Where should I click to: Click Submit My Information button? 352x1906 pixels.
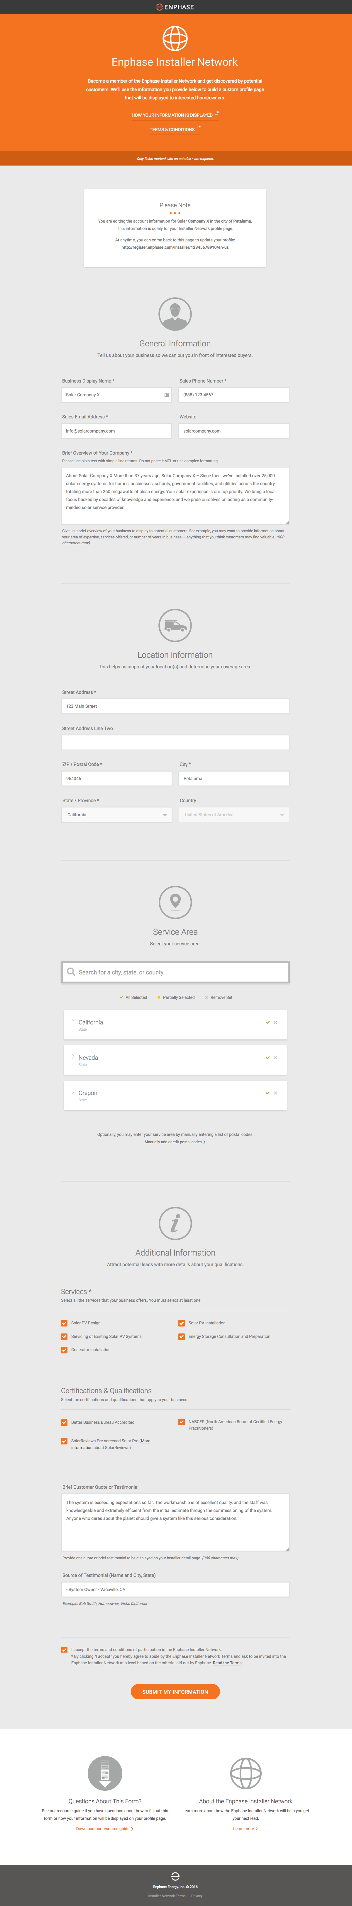175,1691
